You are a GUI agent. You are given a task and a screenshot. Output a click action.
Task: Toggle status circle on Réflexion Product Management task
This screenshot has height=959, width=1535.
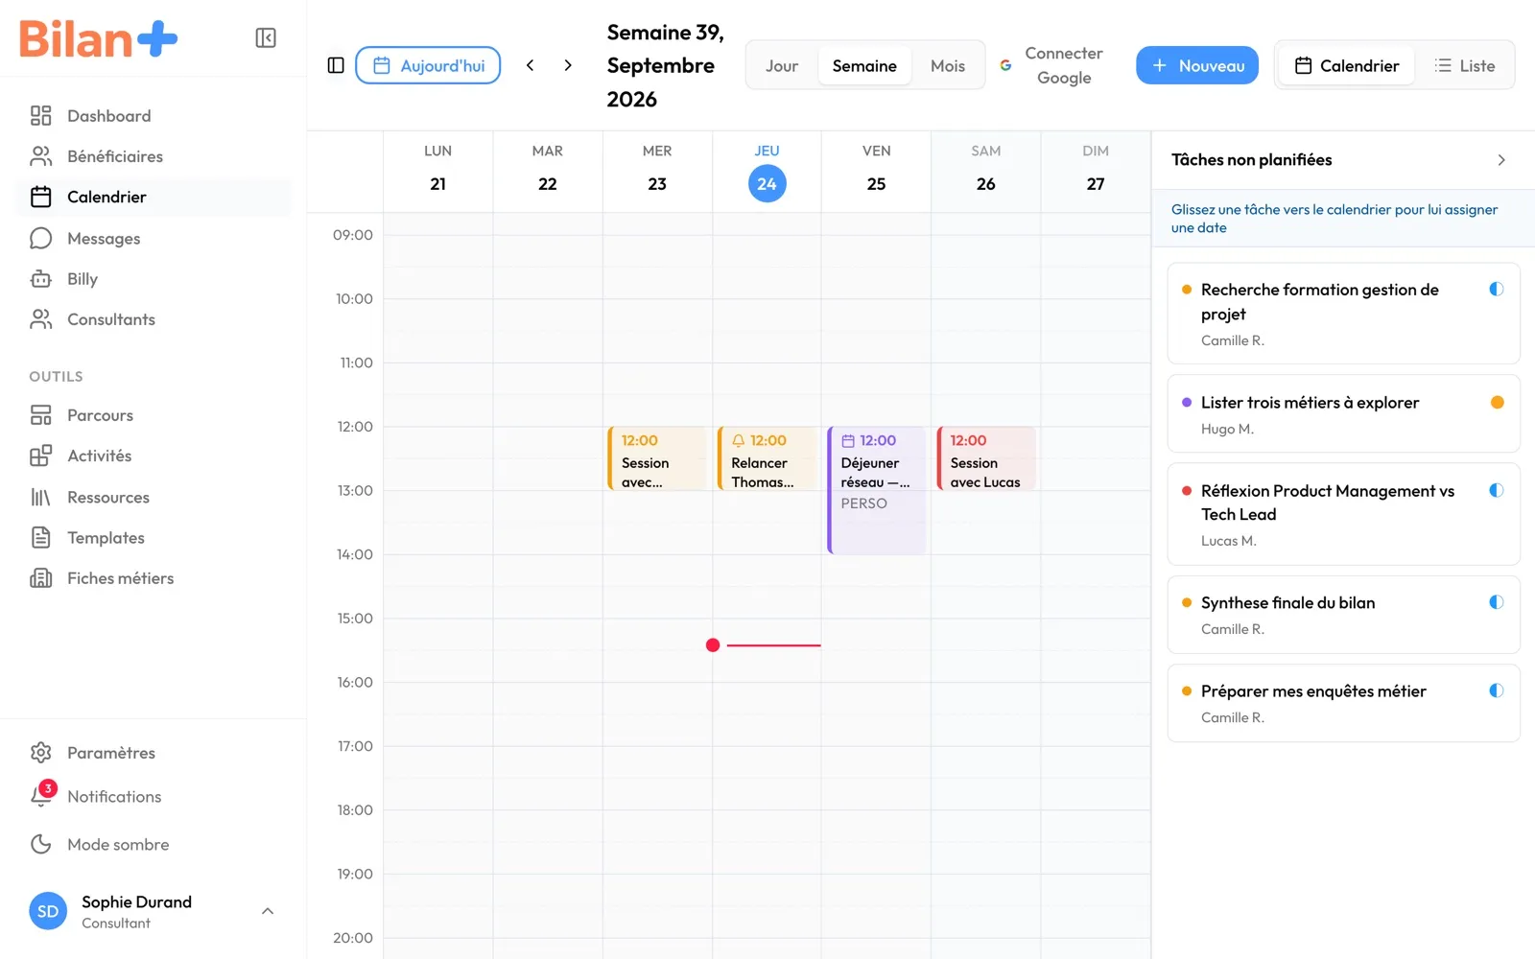[x=1496, y=490]
